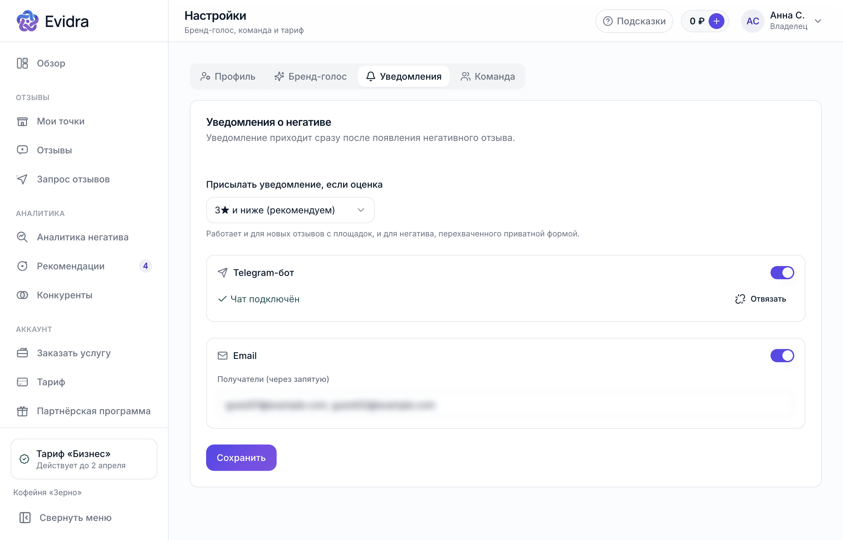The width and height of the screenshot is (843, 540).
Task: Open the Обзор dashboard icon
Action: coord(22,63)
